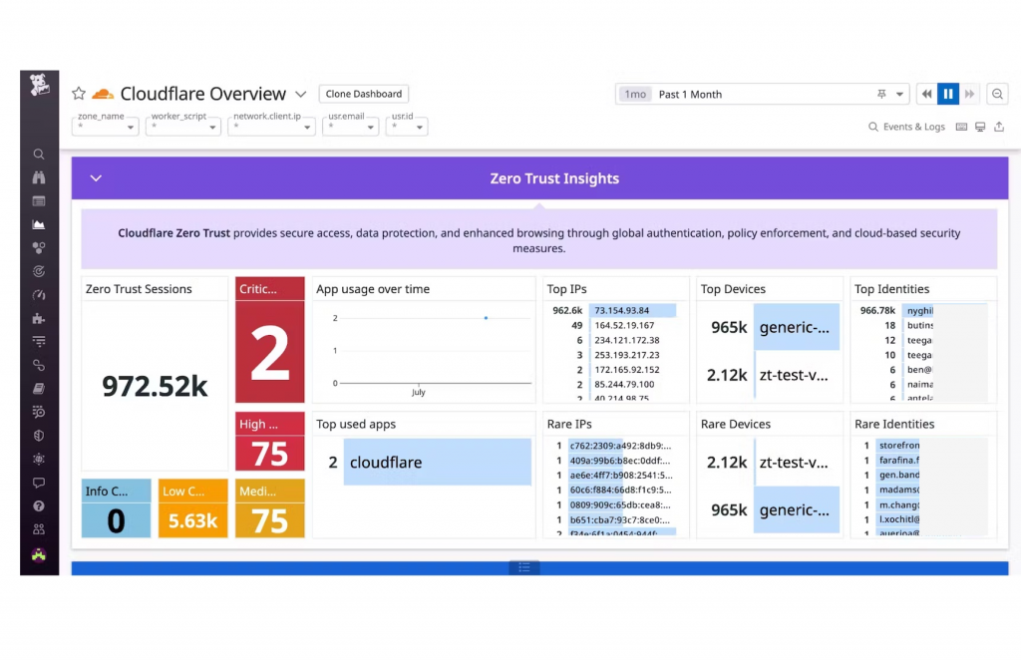Open the speedometer gauge icon in sidebar
The height and width of the screenshot is (660, 1021).
point(39,295)
